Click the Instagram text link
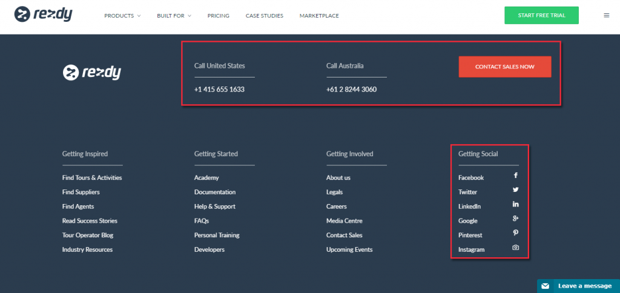The image size is (620, 293). point(471,249)
